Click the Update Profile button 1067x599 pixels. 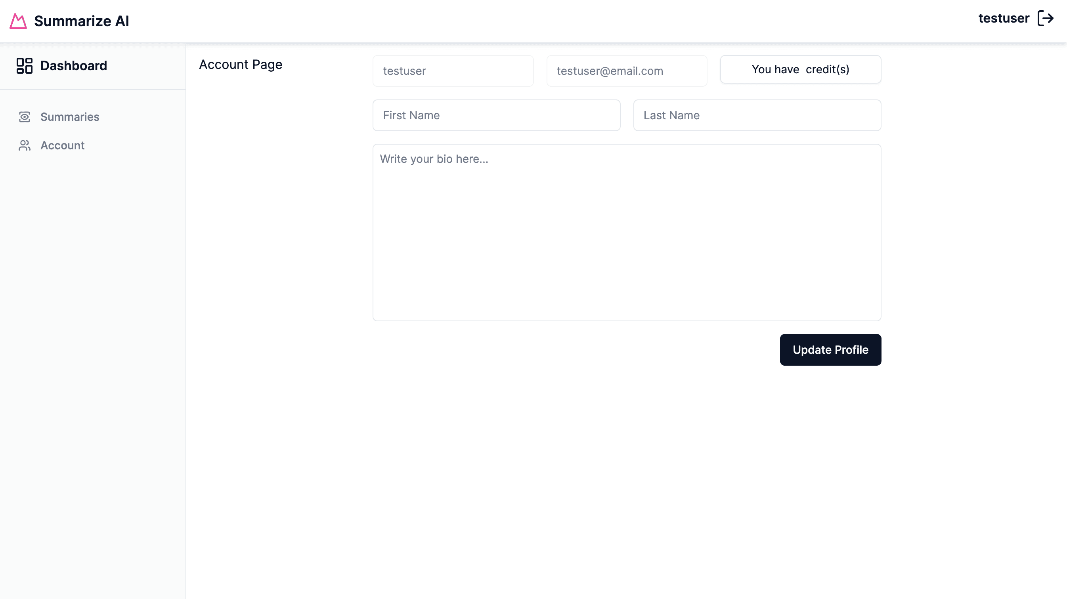pyautogui.click(x=830, y=350)
